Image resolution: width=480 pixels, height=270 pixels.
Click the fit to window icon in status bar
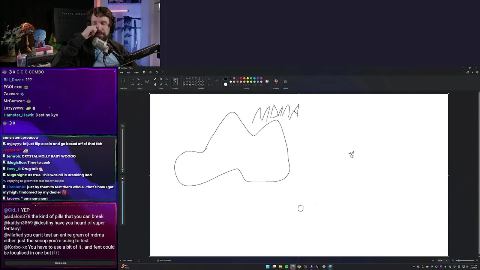coord(433,261)
